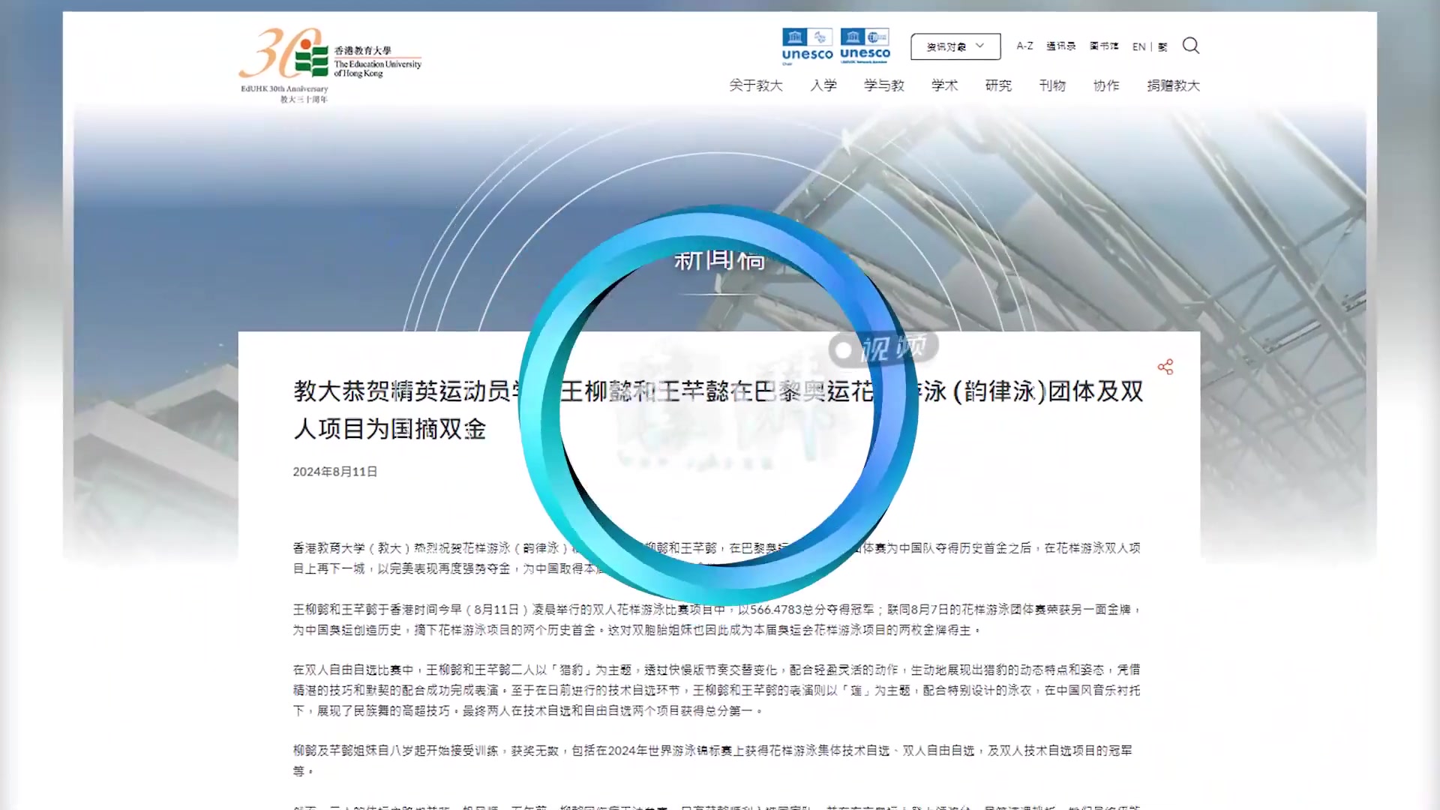1440x810 pixels.
Task: Open the 图书馆 library link
Action: pos(1104,46)
